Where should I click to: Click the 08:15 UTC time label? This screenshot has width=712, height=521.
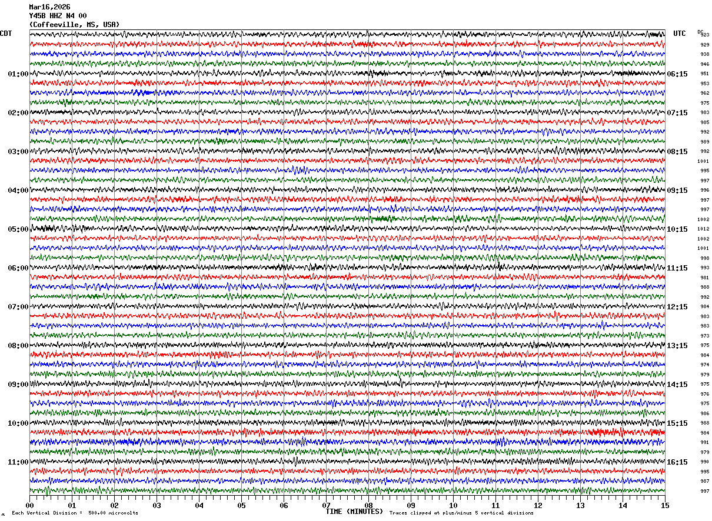pos(677,152)
